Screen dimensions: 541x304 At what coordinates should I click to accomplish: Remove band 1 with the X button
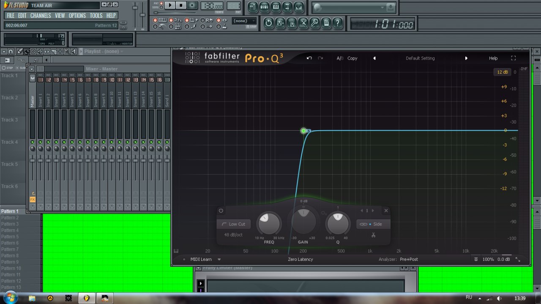[x=386, y=211]
